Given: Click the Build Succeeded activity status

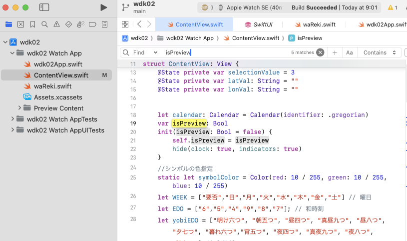Looking at the screenshot, I should coord(334,7).
